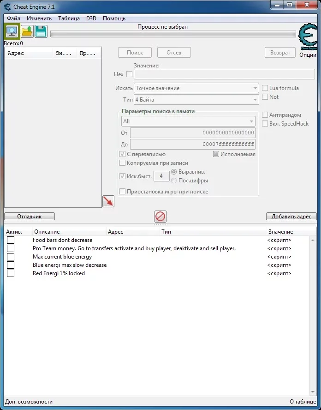Activate Pro Team money script checkbox
The height and width of the screenshot is (410, 321).
pos(11,248)
